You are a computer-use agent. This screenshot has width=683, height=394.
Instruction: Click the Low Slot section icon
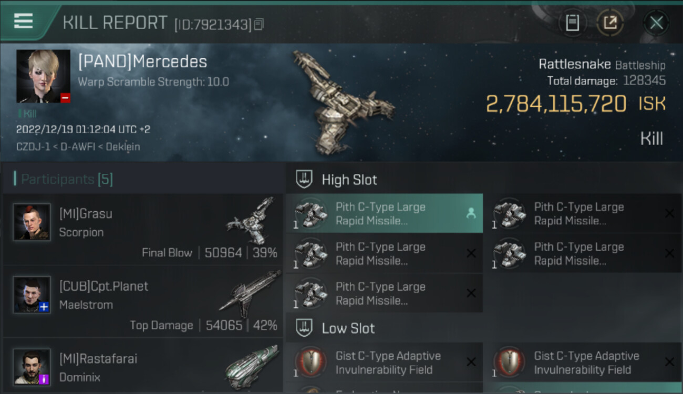coord(304,328)
